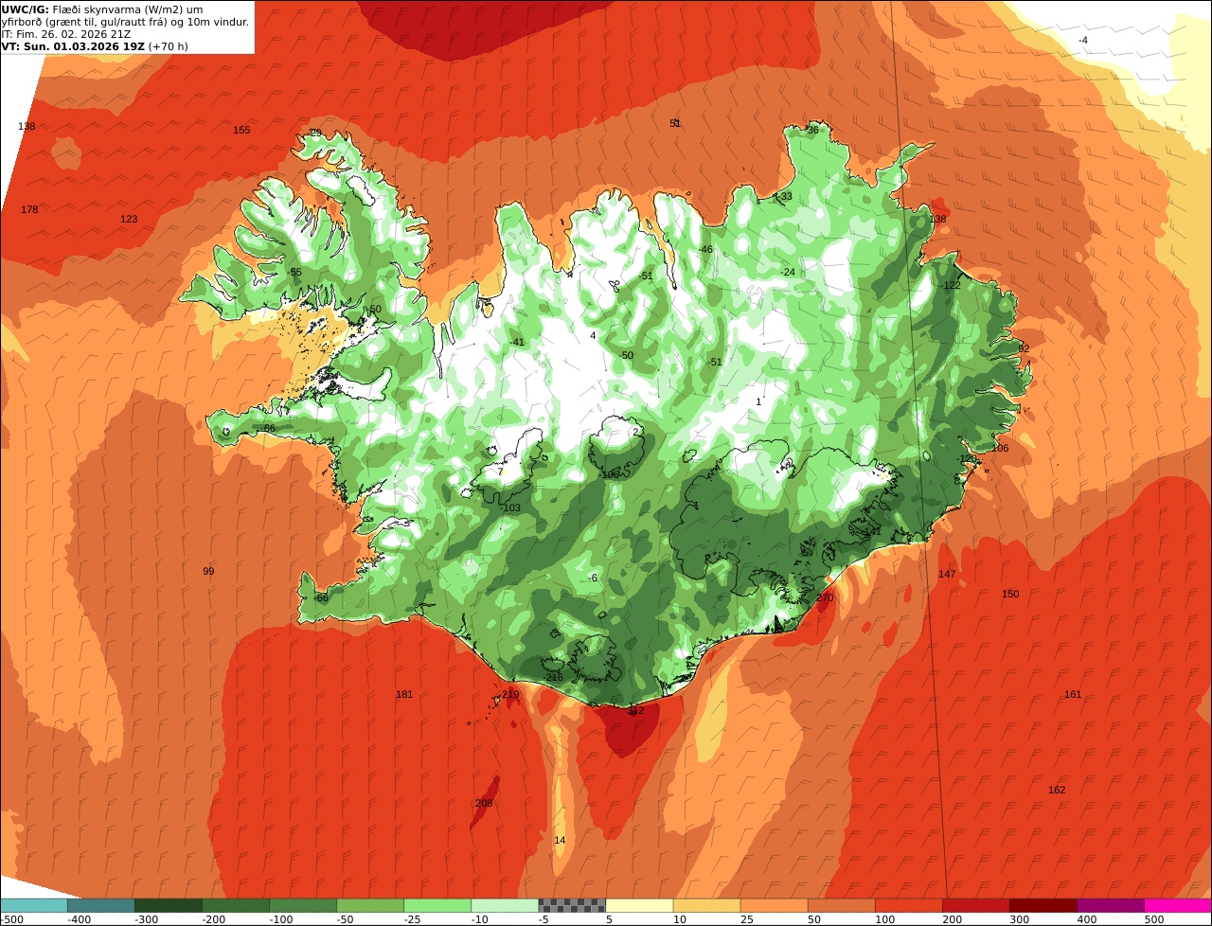
Task: Click the legend swatch between -25 and -10
Action: point(437,905)
